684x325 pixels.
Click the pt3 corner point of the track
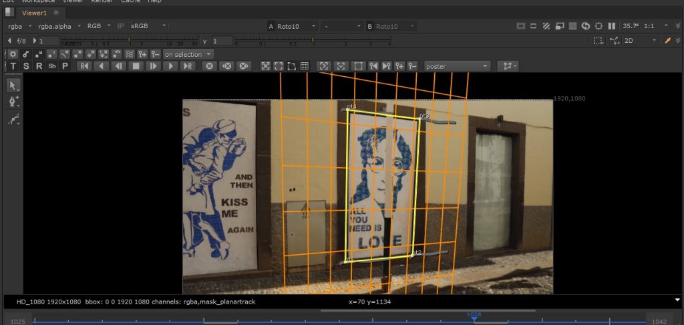[x=419, y=119]
